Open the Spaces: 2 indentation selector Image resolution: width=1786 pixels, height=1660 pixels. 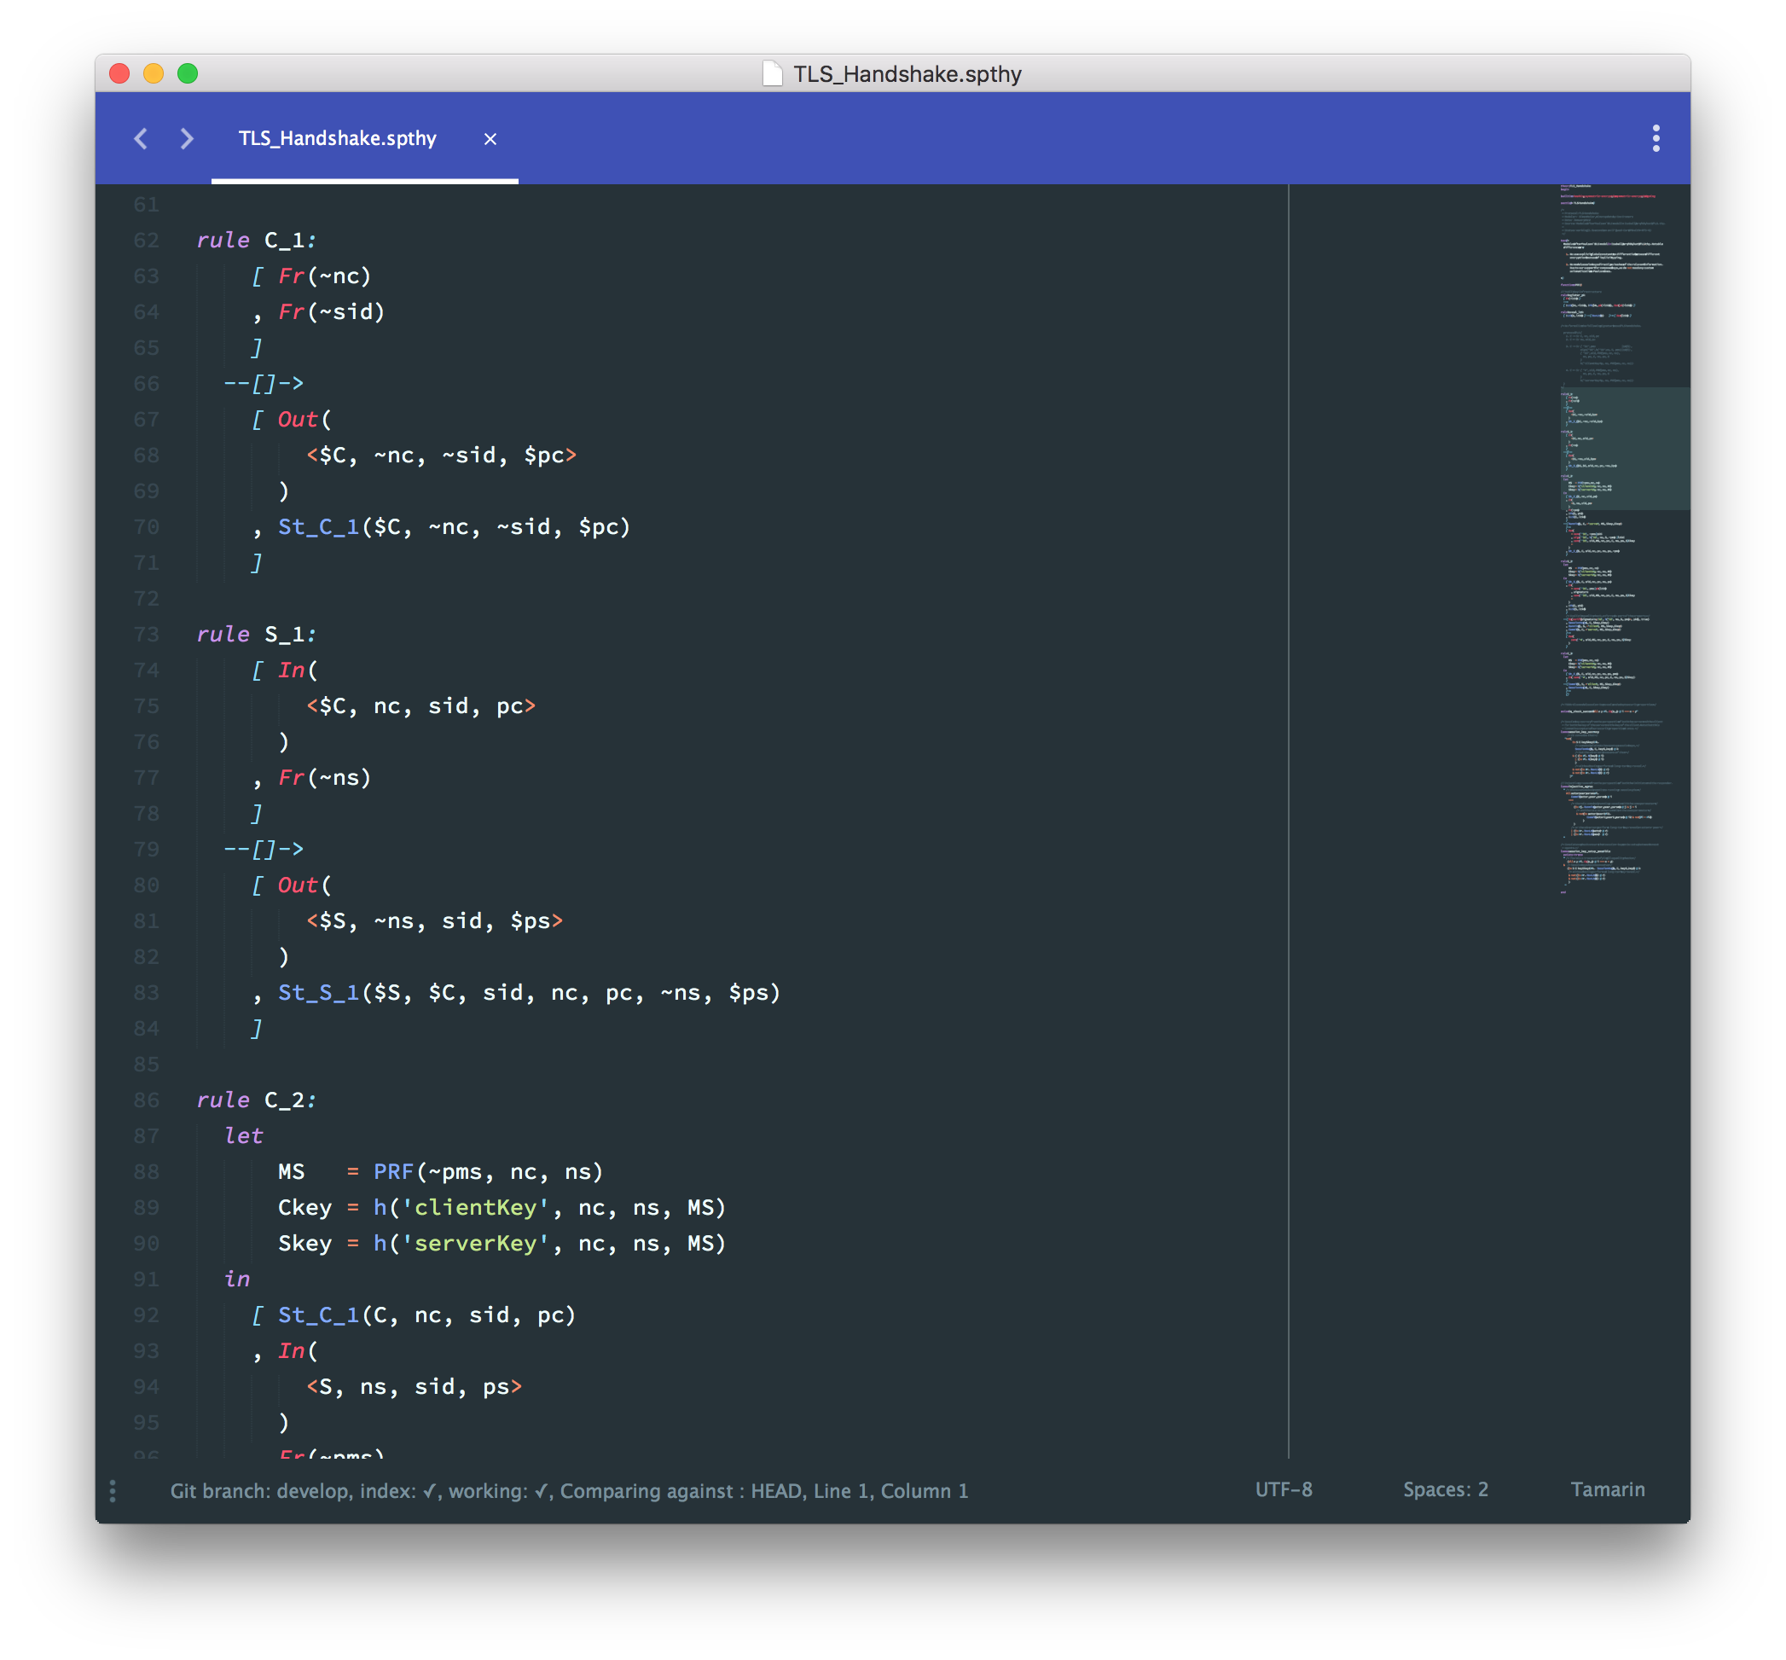pos(1445,1489)
